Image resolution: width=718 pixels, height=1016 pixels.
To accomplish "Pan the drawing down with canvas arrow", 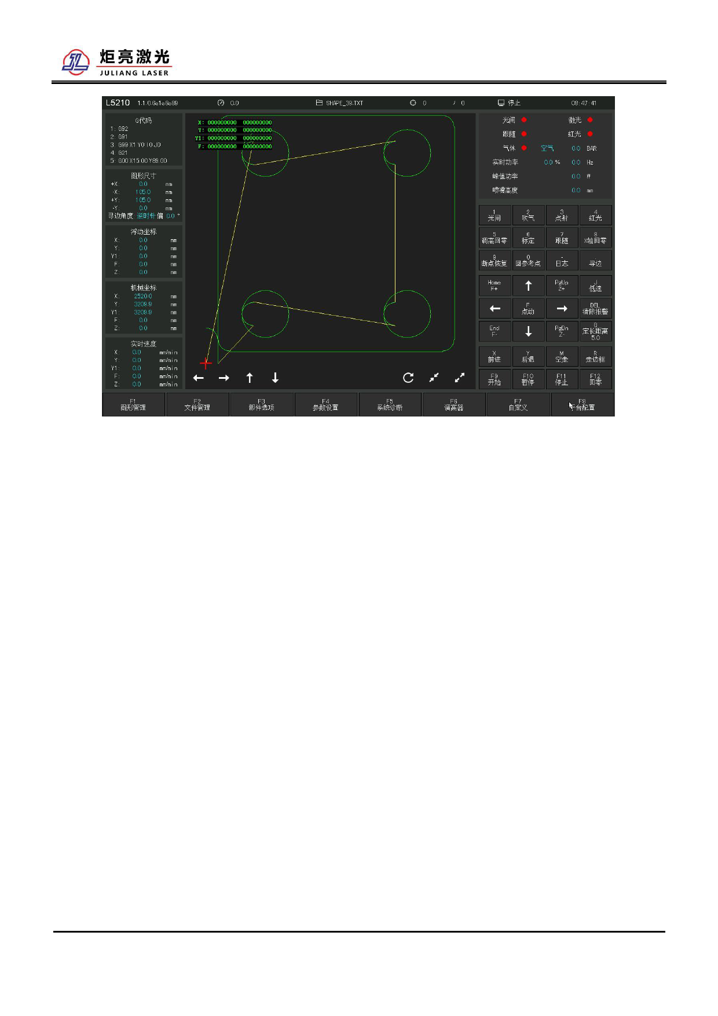I will click(x=276, y=378).
